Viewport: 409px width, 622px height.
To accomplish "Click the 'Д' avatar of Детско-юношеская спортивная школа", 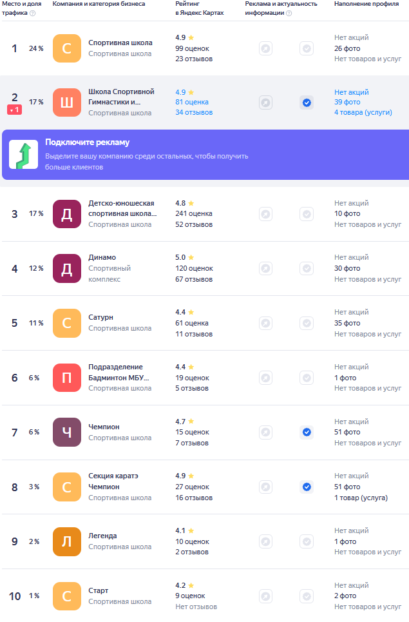I will [x=67, y=214].
